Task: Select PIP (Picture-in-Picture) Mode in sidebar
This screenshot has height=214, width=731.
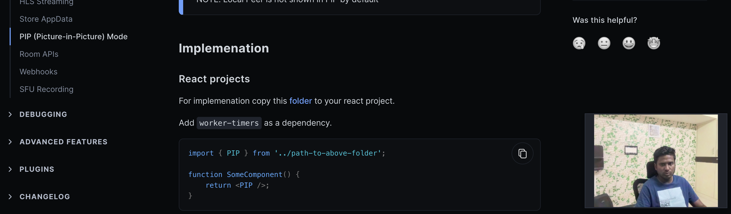Action: 74,36
